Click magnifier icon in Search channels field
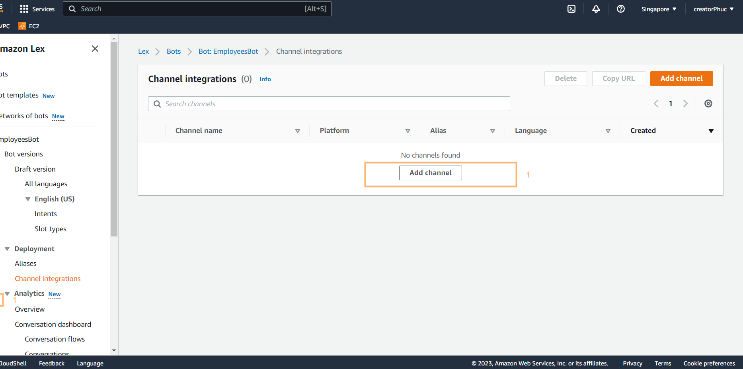The height and width of the screenshot is (369, 743). (x=157, y=104)
